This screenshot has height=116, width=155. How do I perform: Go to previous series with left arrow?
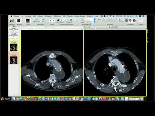(x=50, y=21)
